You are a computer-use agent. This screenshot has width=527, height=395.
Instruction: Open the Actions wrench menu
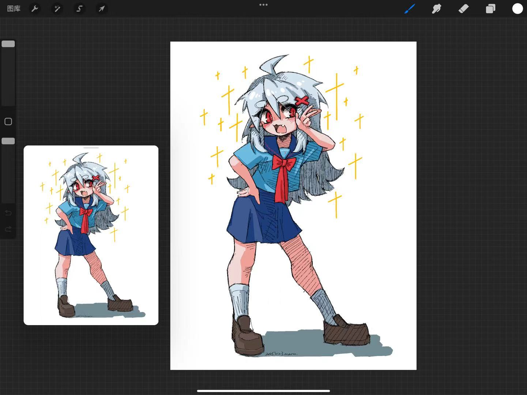(x=35, y=8)
